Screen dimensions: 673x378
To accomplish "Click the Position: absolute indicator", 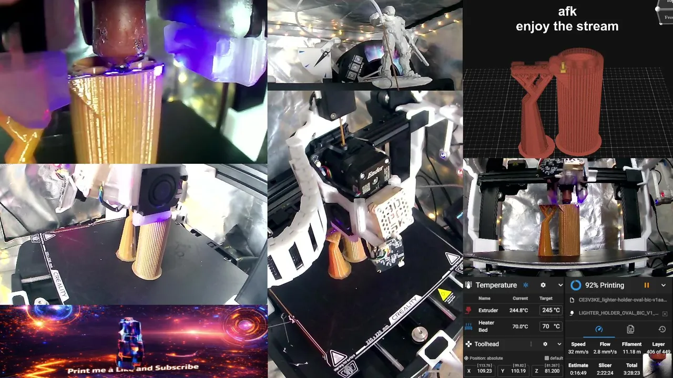I will (484, 358).
